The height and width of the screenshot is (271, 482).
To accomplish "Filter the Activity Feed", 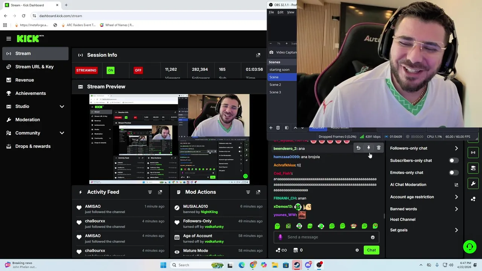I will pyautogui.click(x=150, y=192).
